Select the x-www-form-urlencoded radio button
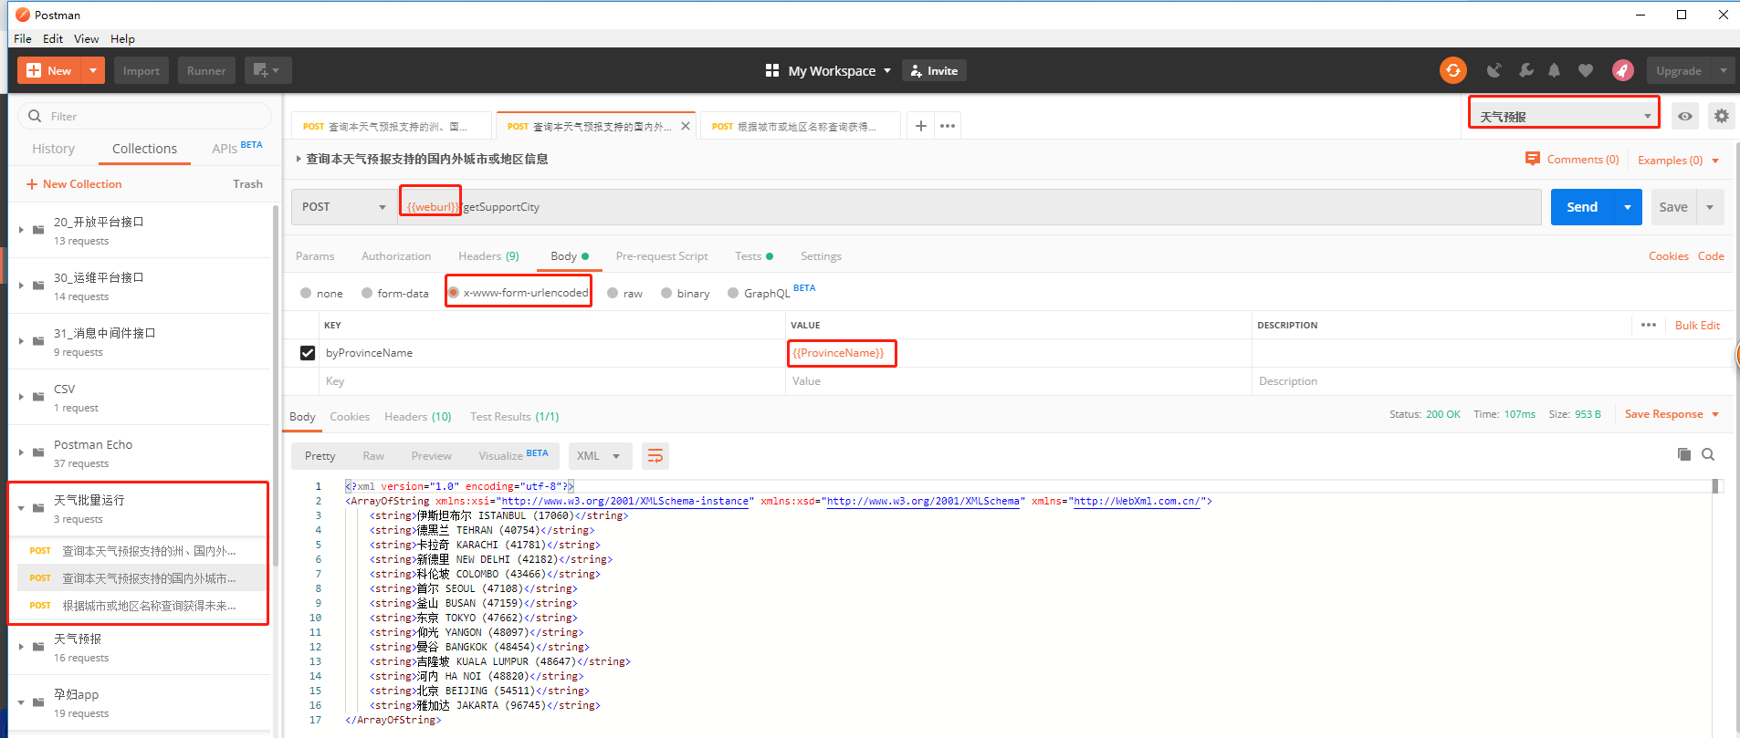Image resolution: width=1740 pixels, height=738 pixels. [x=454, y=293]
